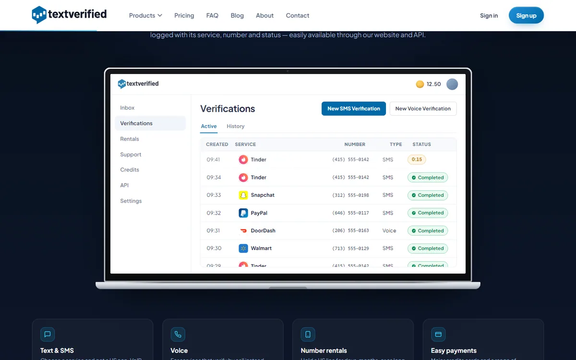Click the Completed badge in the PayPal row

pos(428,213)
